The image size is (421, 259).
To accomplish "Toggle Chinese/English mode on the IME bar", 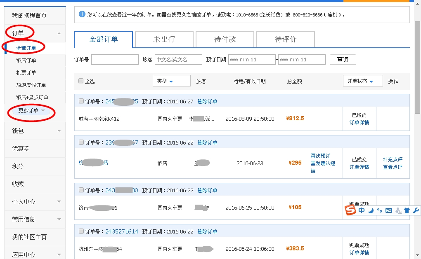I will [x=362, y=210].
